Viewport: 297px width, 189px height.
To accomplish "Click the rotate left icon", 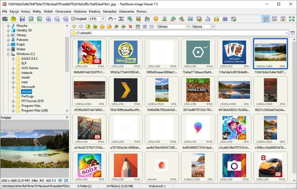I will click(x=173, y=19).
